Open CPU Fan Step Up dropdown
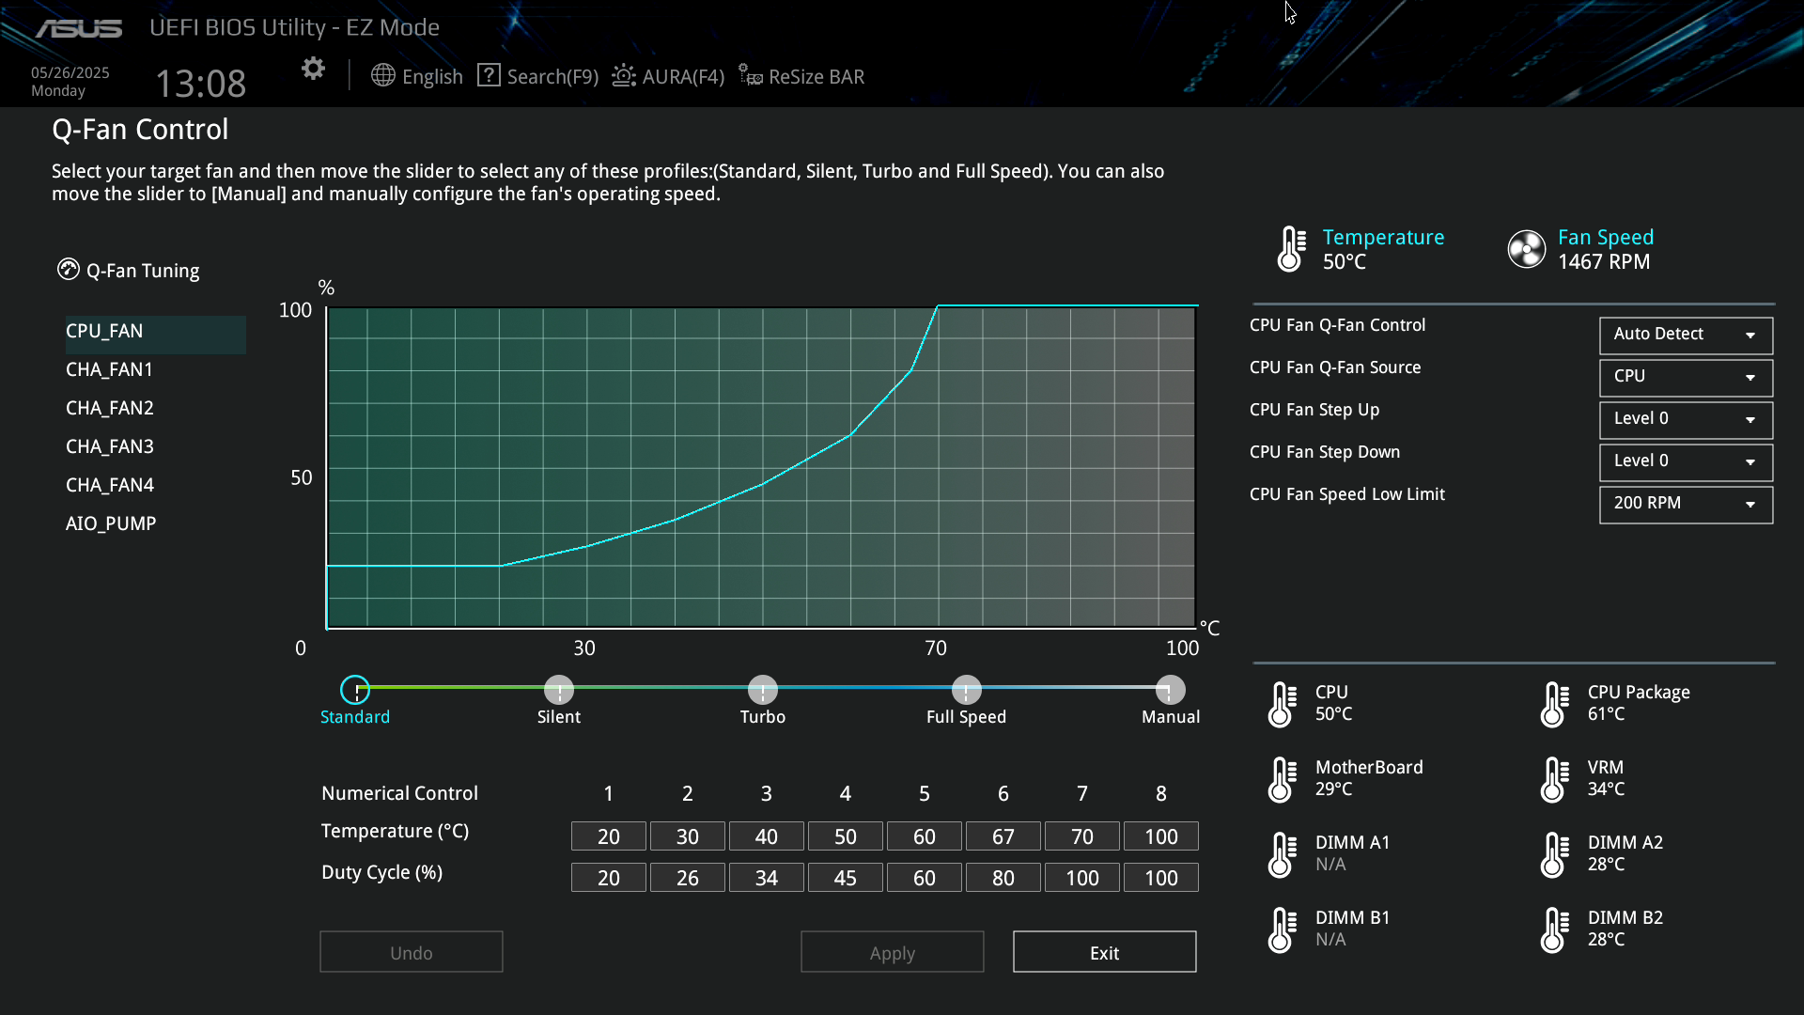 pos(1686,419)
